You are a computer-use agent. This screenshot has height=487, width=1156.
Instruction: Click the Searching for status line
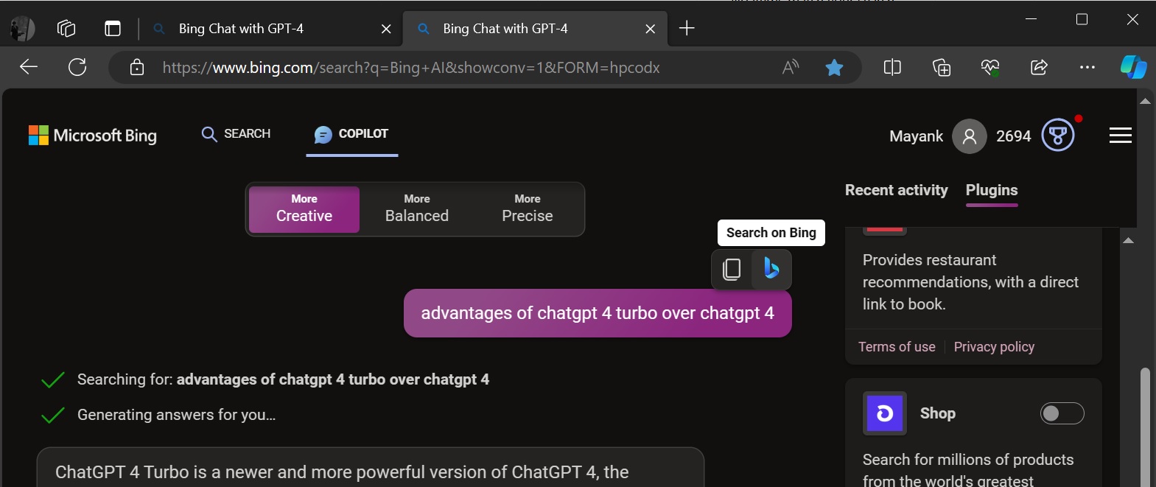283,379
